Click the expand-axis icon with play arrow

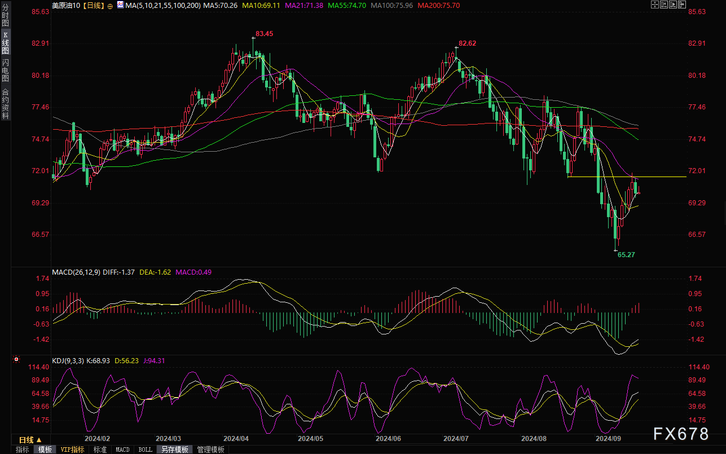click(674, 5)
